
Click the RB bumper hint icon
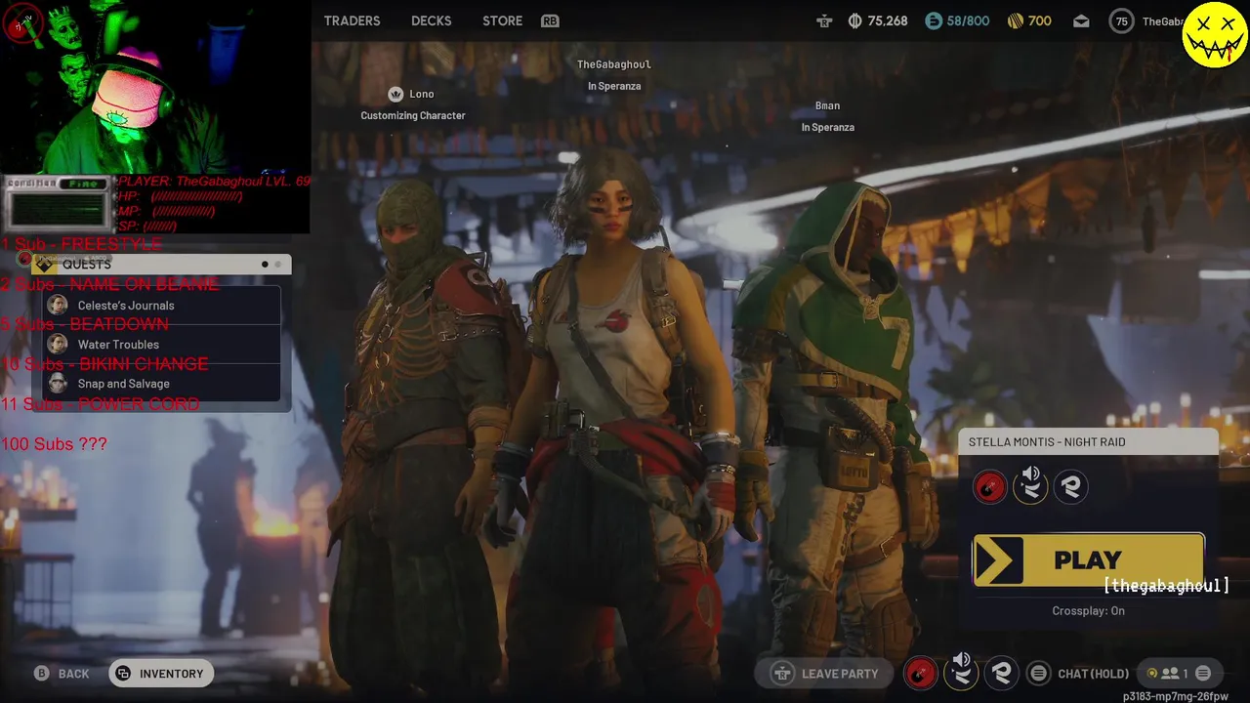[550, 21]
